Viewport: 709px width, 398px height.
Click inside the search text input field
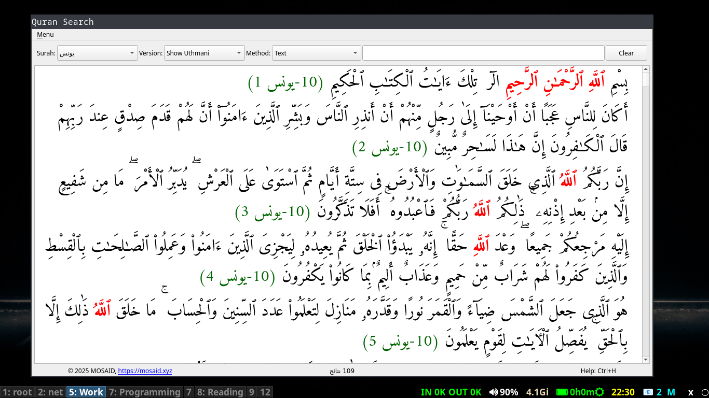[x=483, y=52]
